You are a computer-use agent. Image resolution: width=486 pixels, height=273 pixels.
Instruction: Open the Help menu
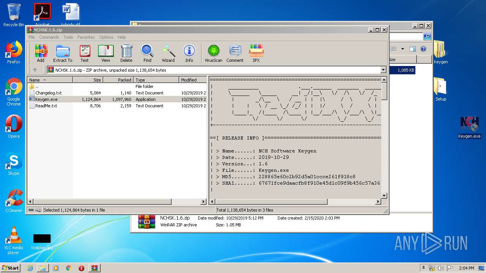(x=121, y=37)
